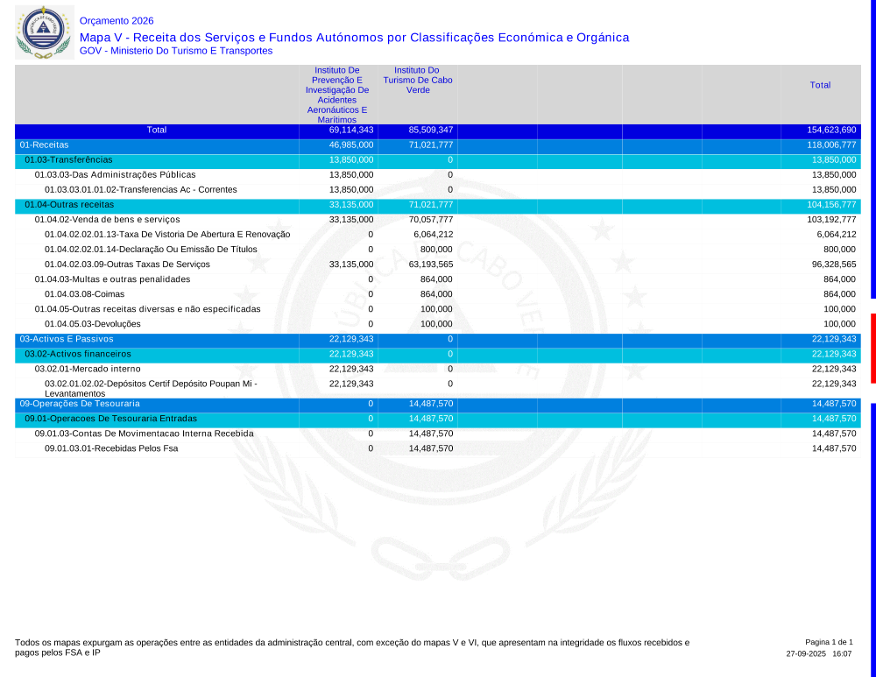This screenshot has height=677, width=876.
Task: Select the Acidentes Aeronáuticos institute column header
Action: pos(337,95)
